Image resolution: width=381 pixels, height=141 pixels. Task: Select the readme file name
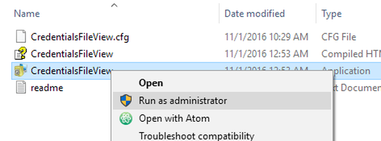click(47, 88)
